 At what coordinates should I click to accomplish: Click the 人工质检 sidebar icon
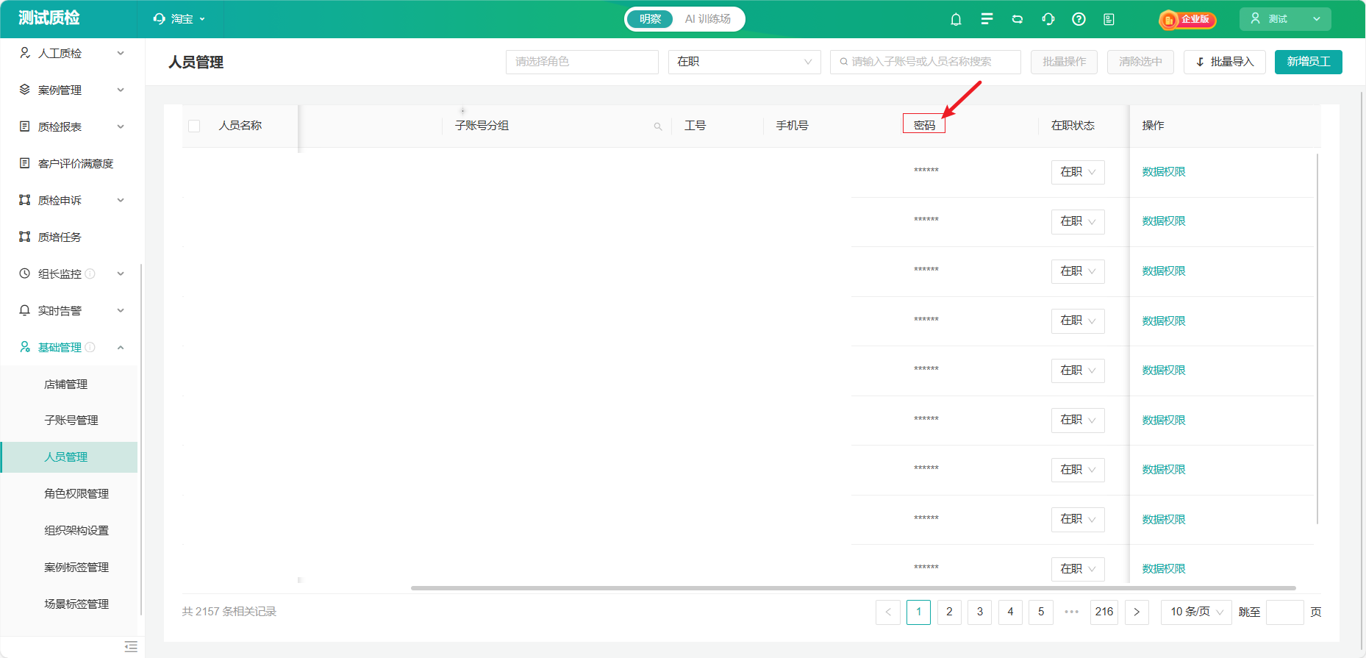pyautogui.click(x=25, y=53)
